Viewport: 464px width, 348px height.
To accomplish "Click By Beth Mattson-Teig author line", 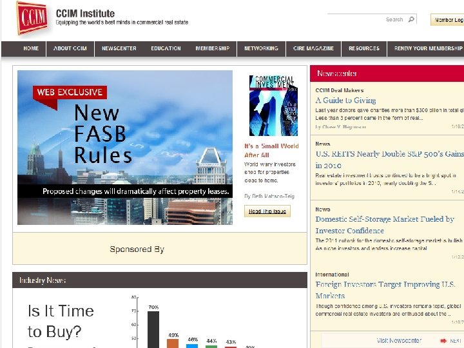I will coord(269,196).
